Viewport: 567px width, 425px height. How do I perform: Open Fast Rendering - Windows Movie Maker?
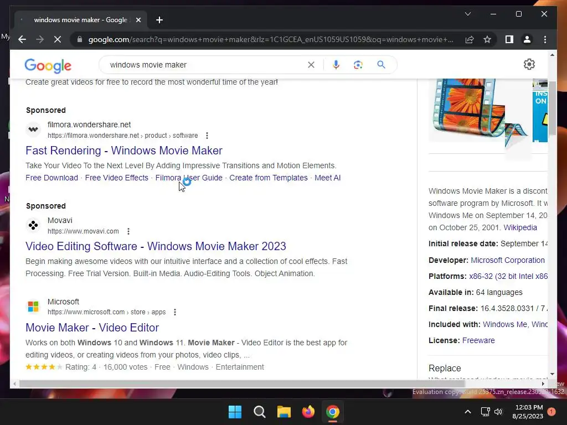pos(123,151)
